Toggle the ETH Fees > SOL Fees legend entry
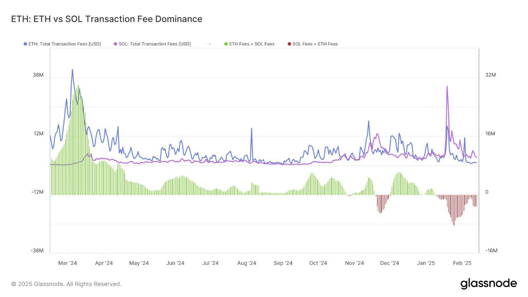 tap(249, 44)
